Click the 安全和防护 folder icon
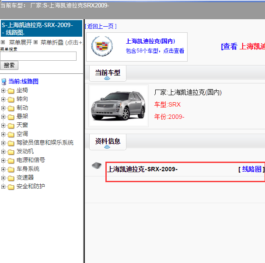 pyautogui.click(x=11, y=187)
